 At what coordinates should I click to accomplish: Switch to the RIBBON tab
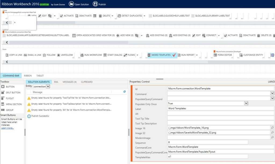click(28, 76)
